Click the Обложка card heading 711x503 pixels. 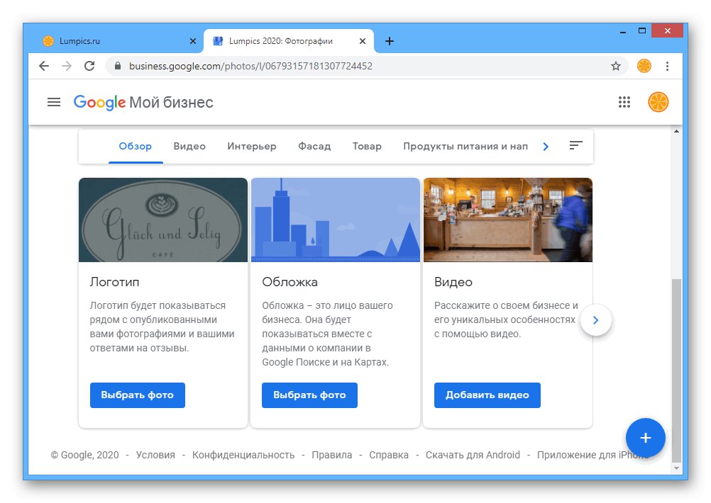pyautogui.click(x=290, y=282)
